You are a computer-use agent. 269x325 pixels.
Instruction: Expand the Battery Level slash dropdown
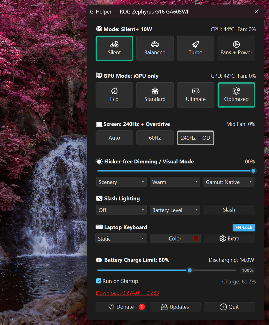[175, 210]
